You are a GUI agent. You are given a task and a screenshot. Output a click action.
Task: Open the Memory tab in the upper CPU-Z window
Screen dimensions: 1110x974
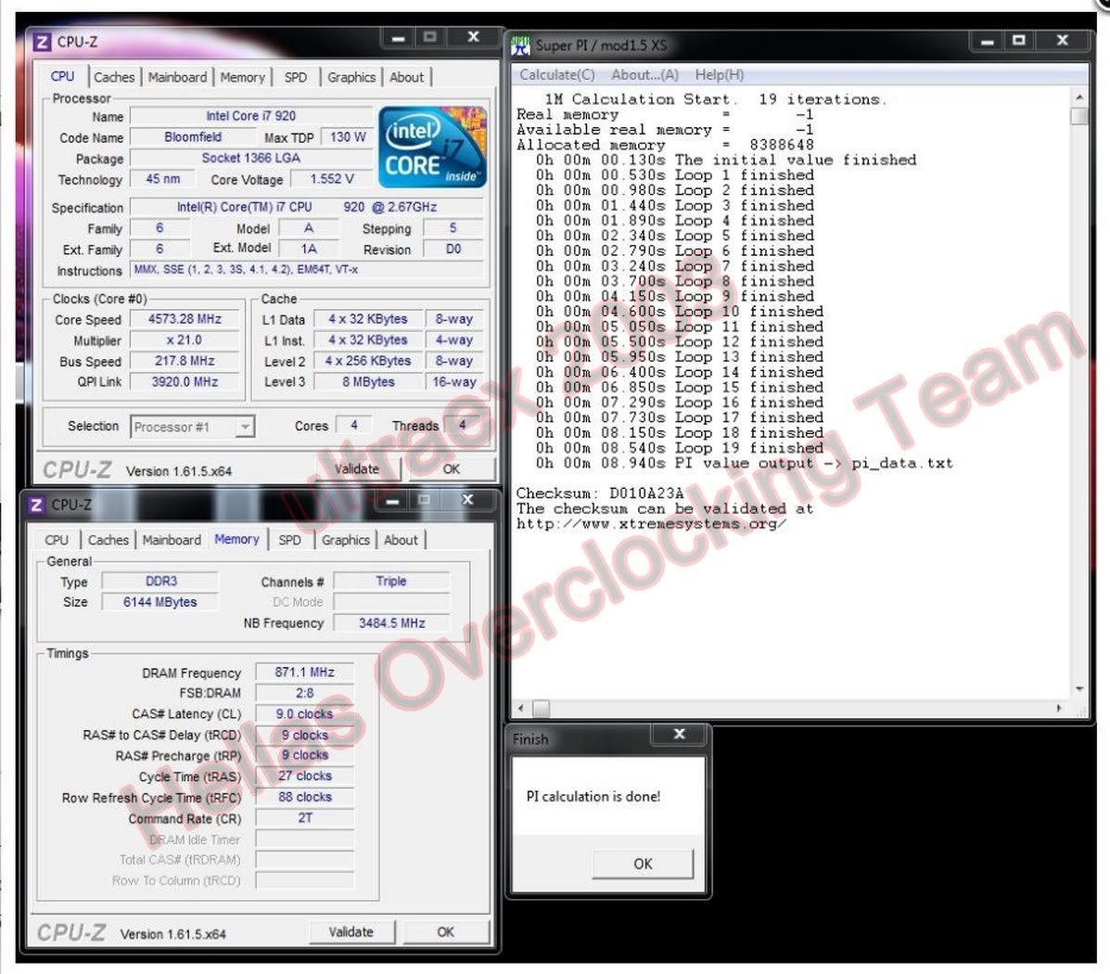pos(242,77)
